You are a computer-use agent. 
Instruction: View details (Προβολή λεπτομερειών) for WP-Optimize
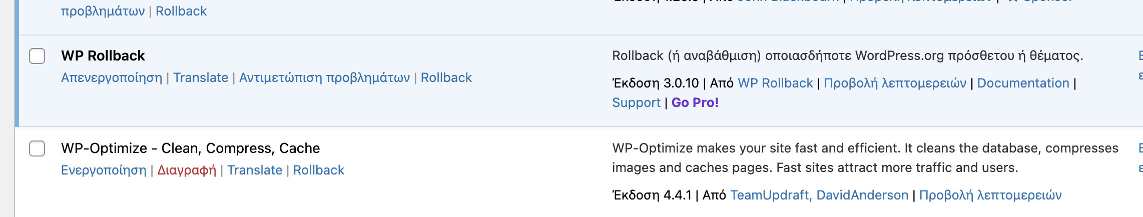[x=990, y=195]
